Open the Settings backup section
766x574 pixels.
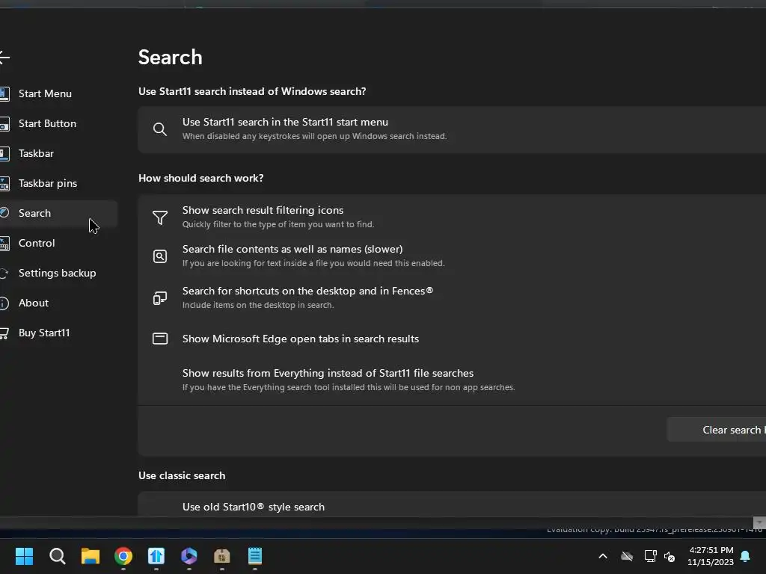coord(57,273)
